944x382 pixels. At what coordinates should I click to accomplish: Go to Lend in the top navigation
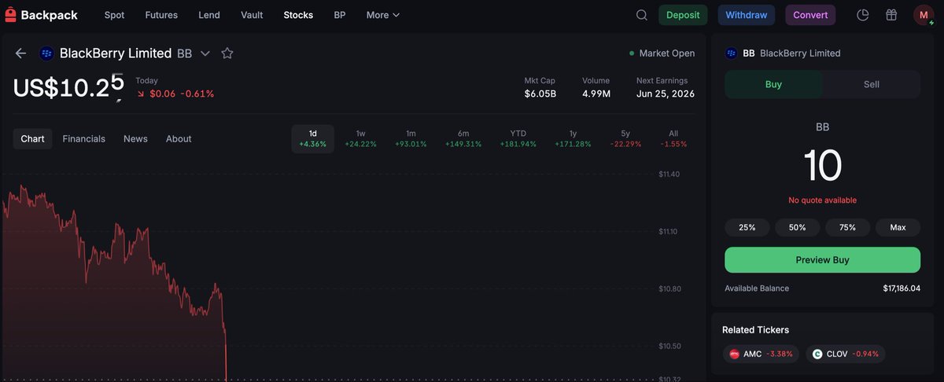click(x=209, y=15)
